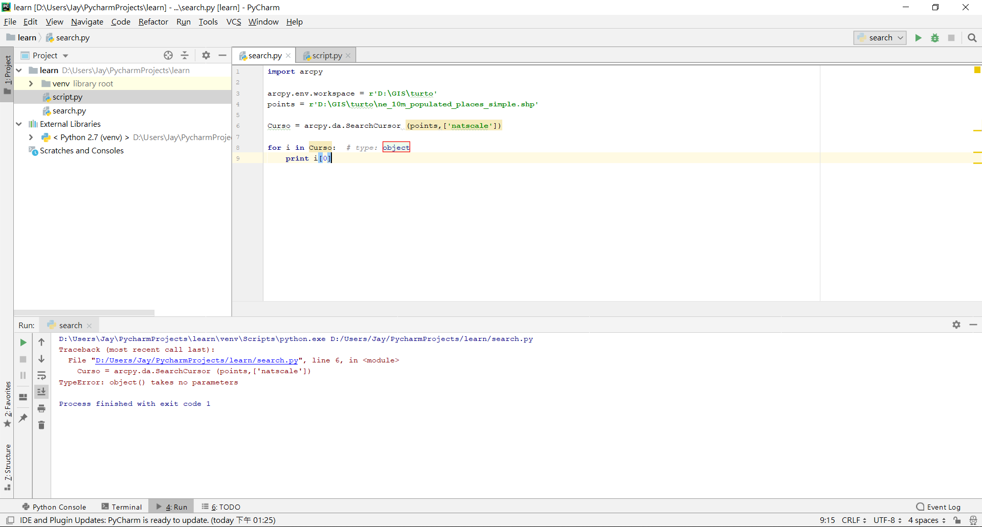982x527 pixels.
Task: Toggle Collapse All in Project panel
Action: 185,55
